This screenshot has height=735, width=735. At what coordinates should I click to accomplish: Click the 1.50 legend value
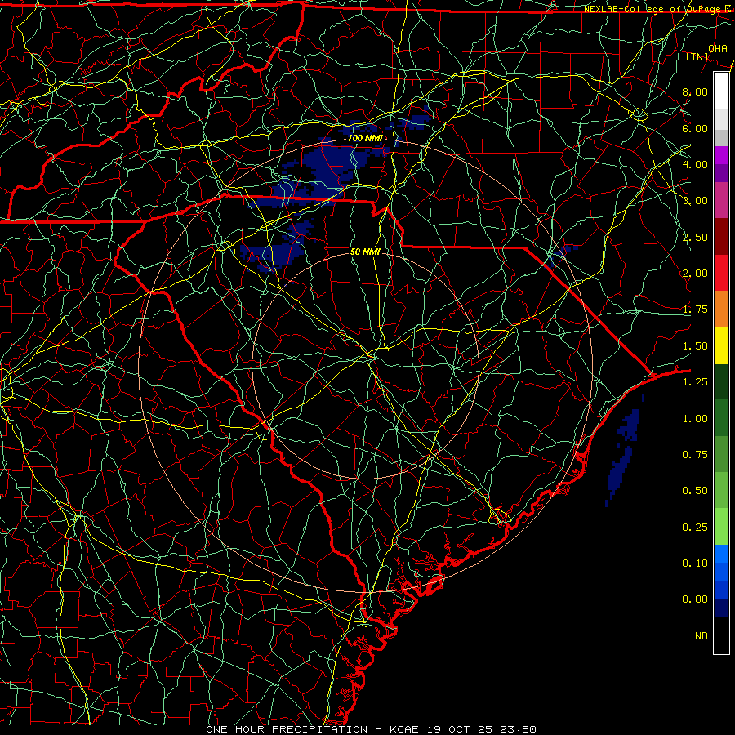click(x=695, y=346)
